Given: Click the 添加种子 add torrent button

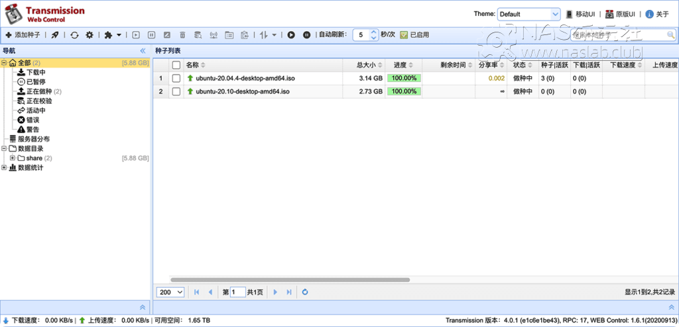Looking at the screenshot, I should [x=23, y=34].
